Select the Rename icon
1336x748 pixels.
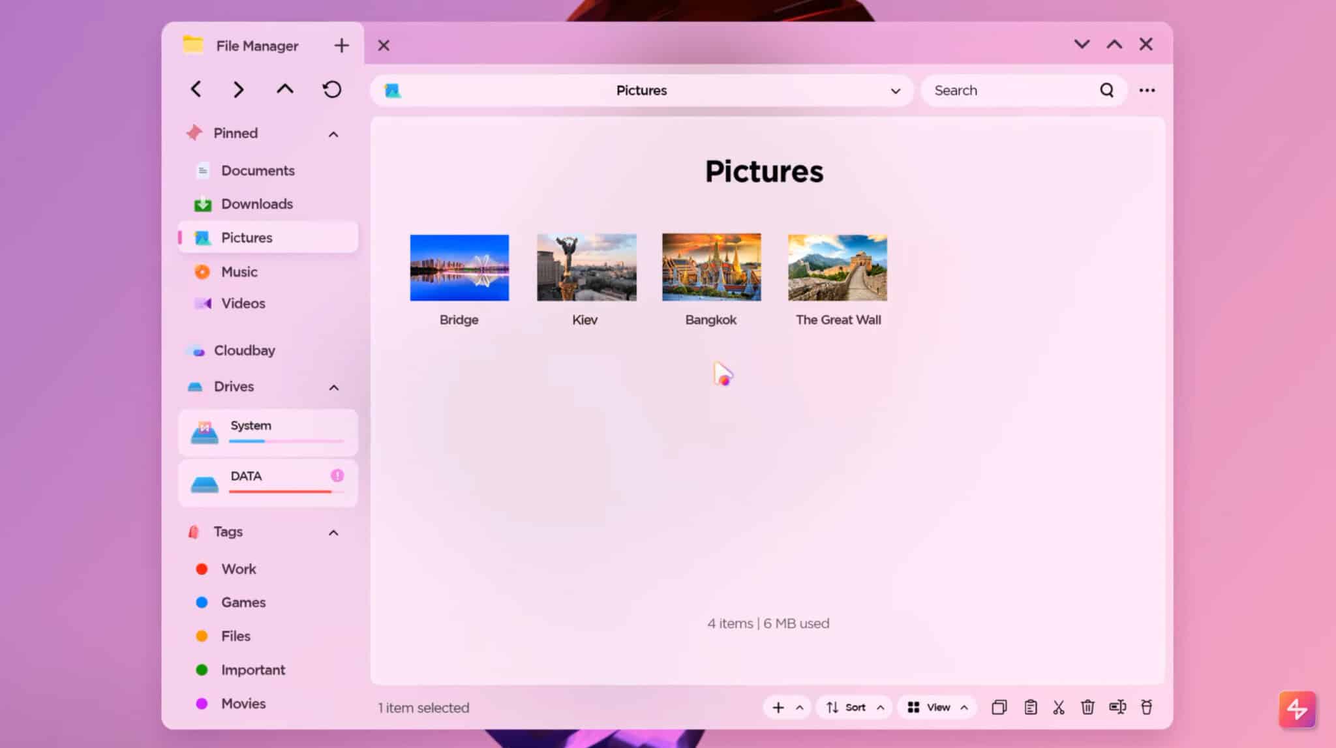(1117, 707)
